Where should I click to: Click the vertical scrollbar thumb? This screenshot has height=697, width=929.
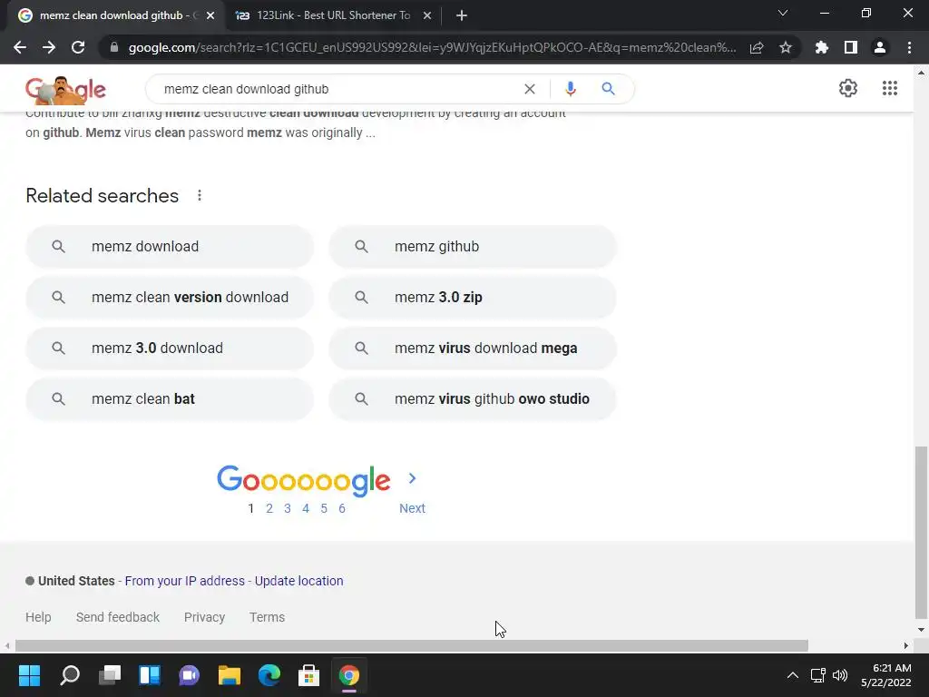pyautogui.click(x=921, y=532)
